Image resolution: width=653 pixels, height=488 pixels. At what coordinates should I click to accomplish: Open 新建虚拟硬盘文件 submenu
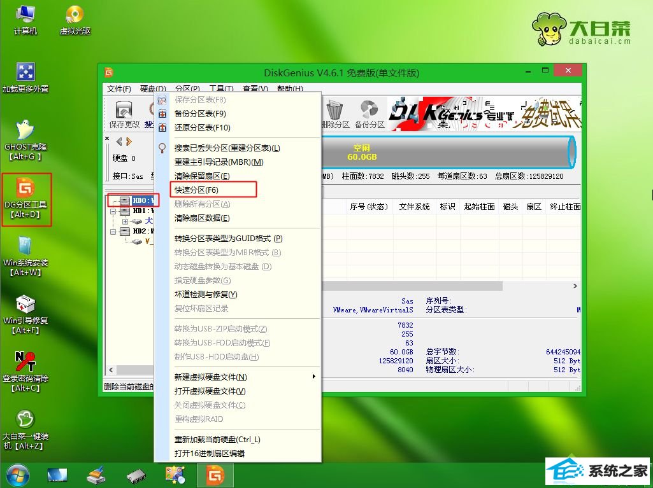click(238, 377)
